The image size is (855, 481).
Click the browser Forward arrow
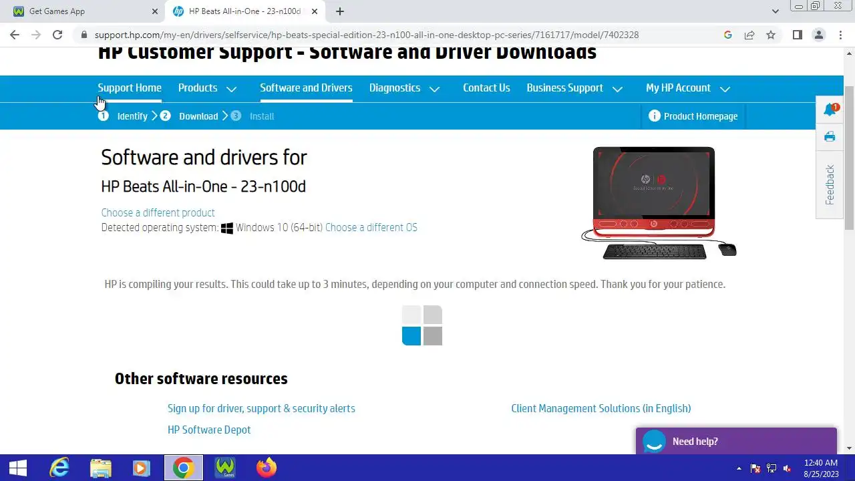(36, 35)
